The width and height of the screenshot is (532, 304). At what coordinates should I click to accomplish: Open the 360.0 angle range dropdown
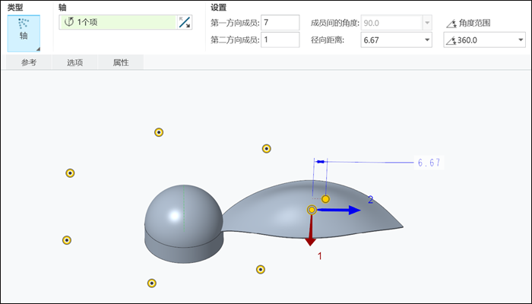(x=521, y=40)
